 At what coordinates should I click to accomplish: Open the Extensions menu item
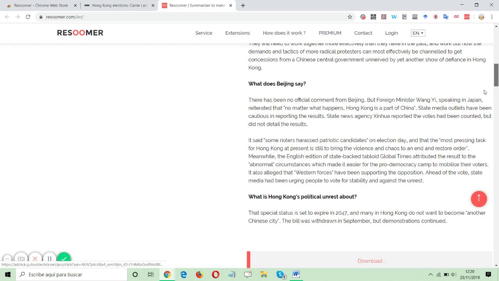click(237, 33)
